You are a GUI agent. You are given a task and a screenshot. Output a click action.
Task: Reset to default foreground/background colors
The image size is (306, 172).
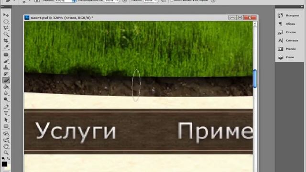pos(3,158)
